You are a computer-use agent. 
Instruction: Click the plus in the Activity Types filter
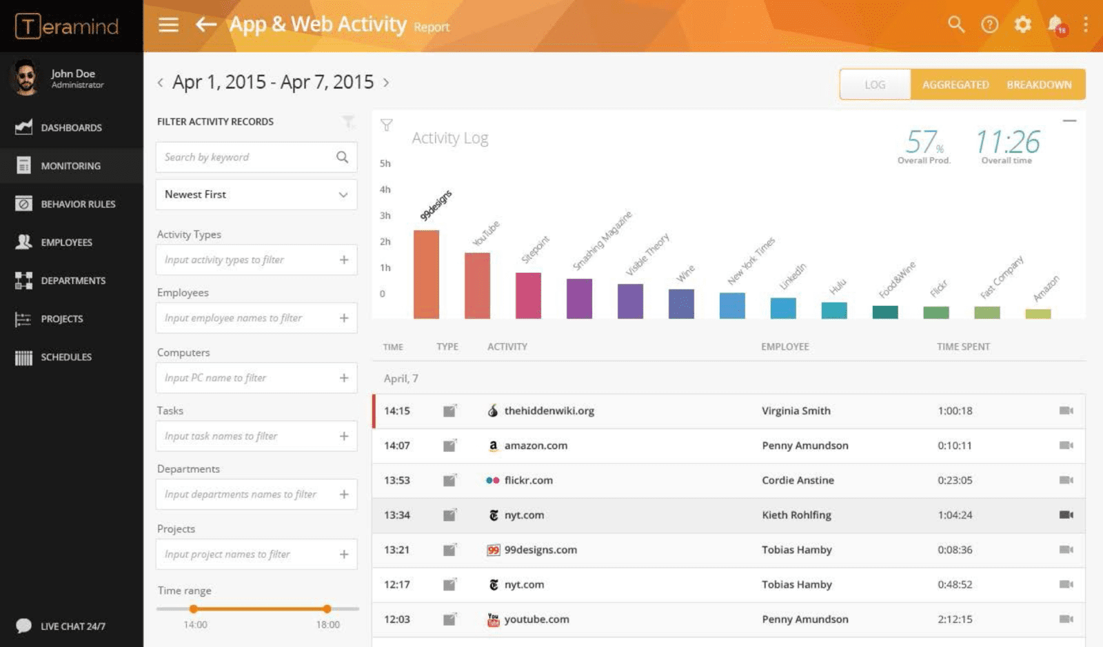click(x=344, y=260)
